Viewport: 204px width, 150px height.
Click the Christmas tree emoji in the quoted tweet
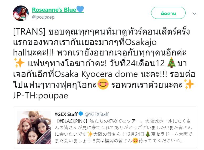point(148,134)
